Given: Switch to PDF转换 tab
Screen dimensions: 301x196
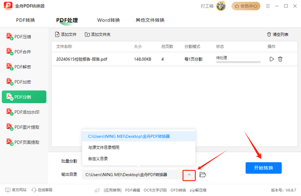Looking at the screenshot, I should [x=26, y=20].
